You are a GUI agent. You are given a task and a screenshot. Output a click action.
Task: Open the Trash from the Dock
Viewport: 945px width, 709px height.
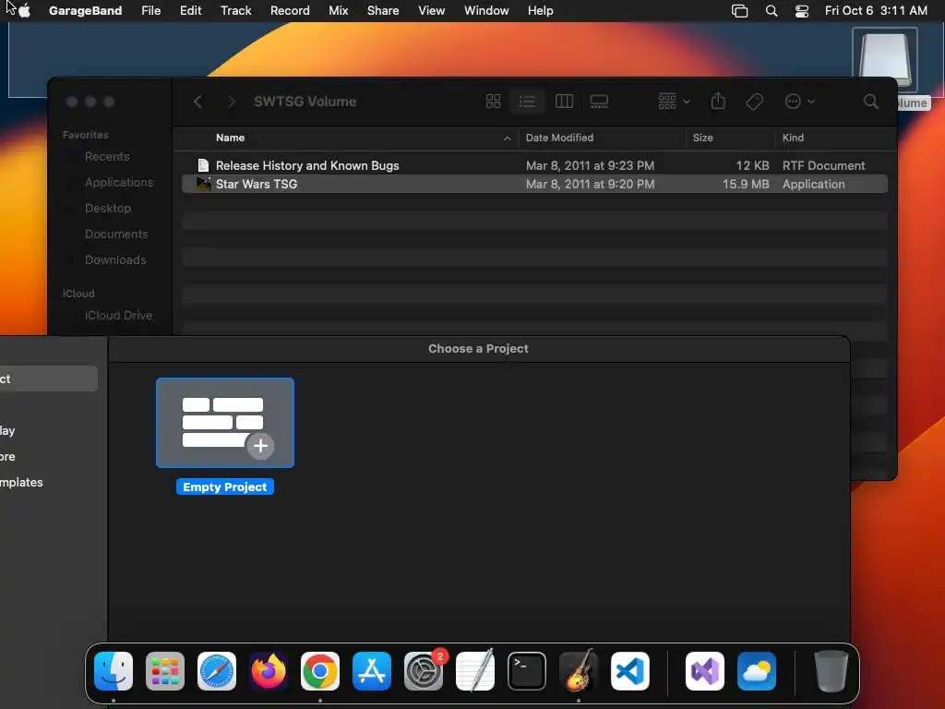tap(831, 671)
